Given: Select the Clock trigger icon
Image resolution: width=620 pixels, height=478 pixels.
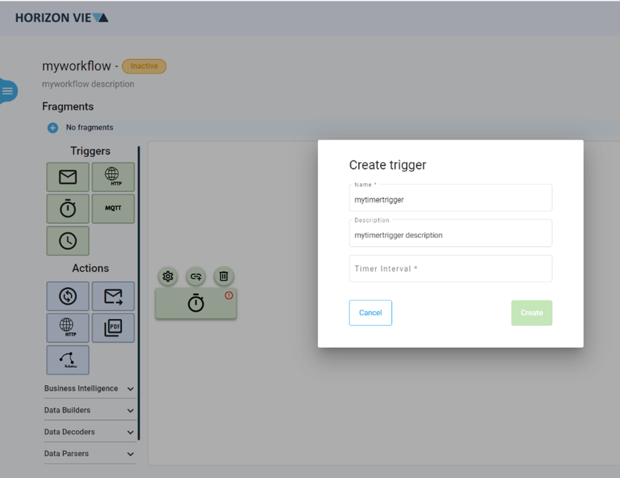Looking at the screenshot, I should [68, 240].
